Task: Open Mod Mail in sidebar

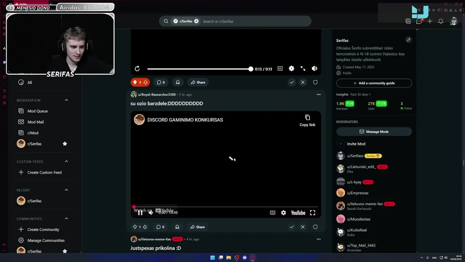Action: pos(35,122)
